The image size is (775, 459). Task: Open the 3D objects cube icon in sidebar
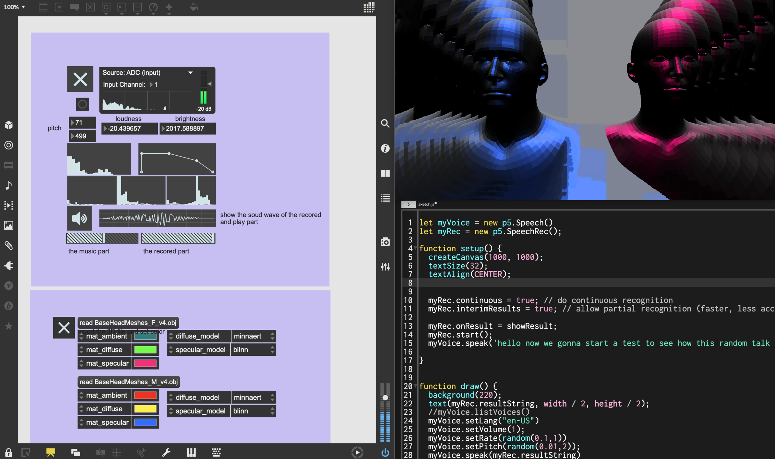click(9, 125)
